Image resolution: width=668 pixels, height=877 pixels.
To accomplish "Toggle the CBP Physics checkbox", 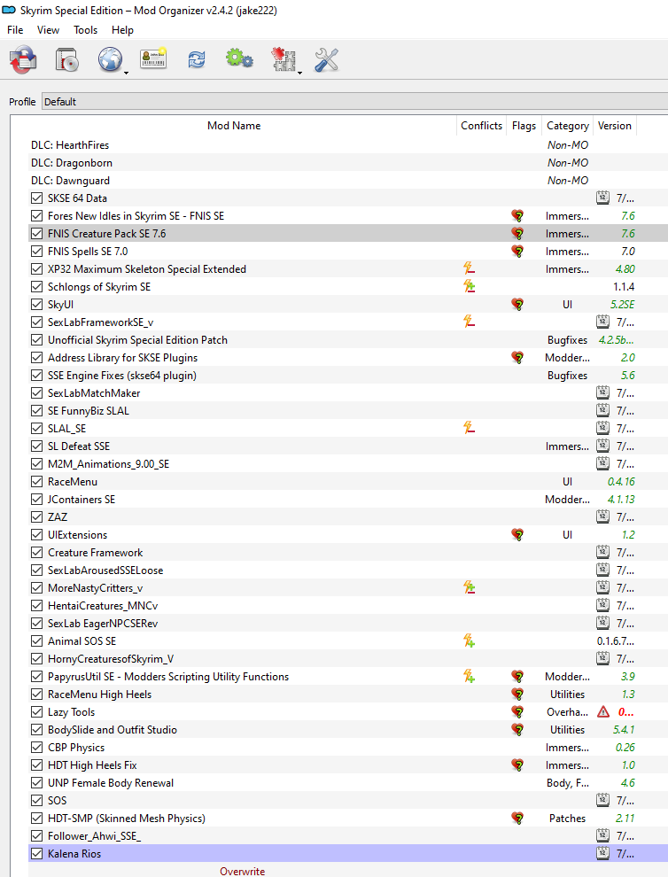I will click(x=37, y=748).
